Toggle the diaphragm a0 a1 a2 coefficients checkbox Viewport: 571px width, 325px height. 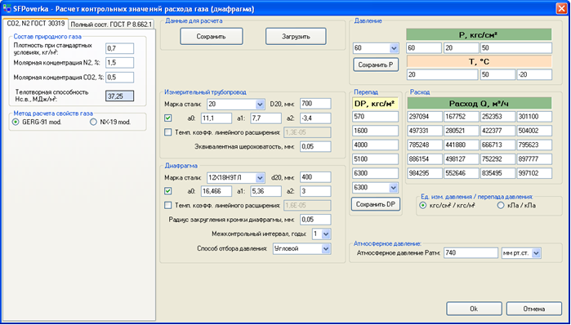point(168,191)
